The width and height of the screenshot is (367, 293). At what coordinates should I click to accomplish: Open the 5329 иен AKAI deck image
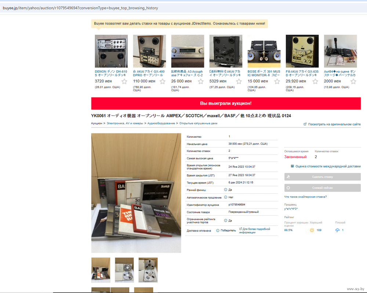[226, 51]
